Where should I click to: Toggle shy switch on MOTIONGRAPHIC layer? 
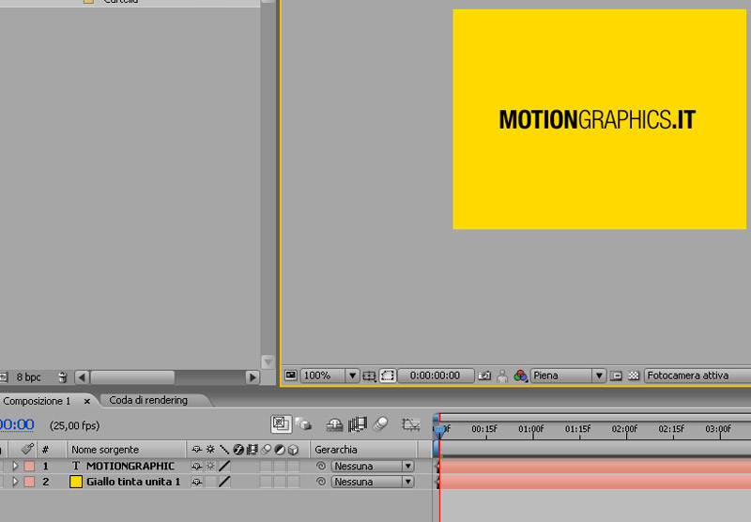click(x=196, y=466)
